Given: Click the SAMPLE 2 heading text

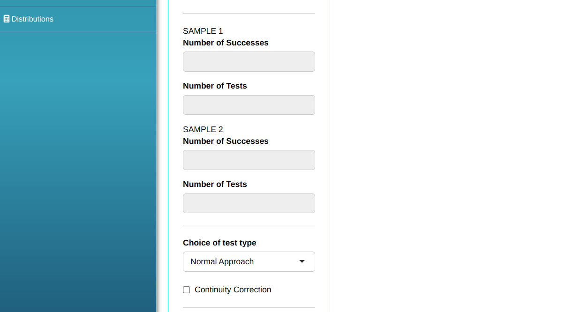Looking at the screenshot, I should tap(203, 130).
